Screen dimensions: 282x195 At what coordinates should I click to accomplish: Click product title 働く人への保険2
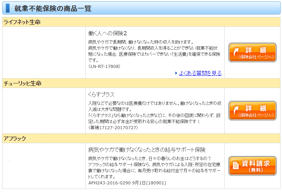point(107,33)
